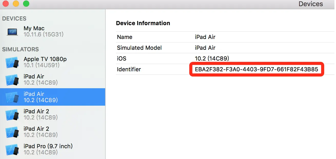Viewport: 336px width, 159px height.
Task: Click the "iOS" field label
Action: point(122,58)
